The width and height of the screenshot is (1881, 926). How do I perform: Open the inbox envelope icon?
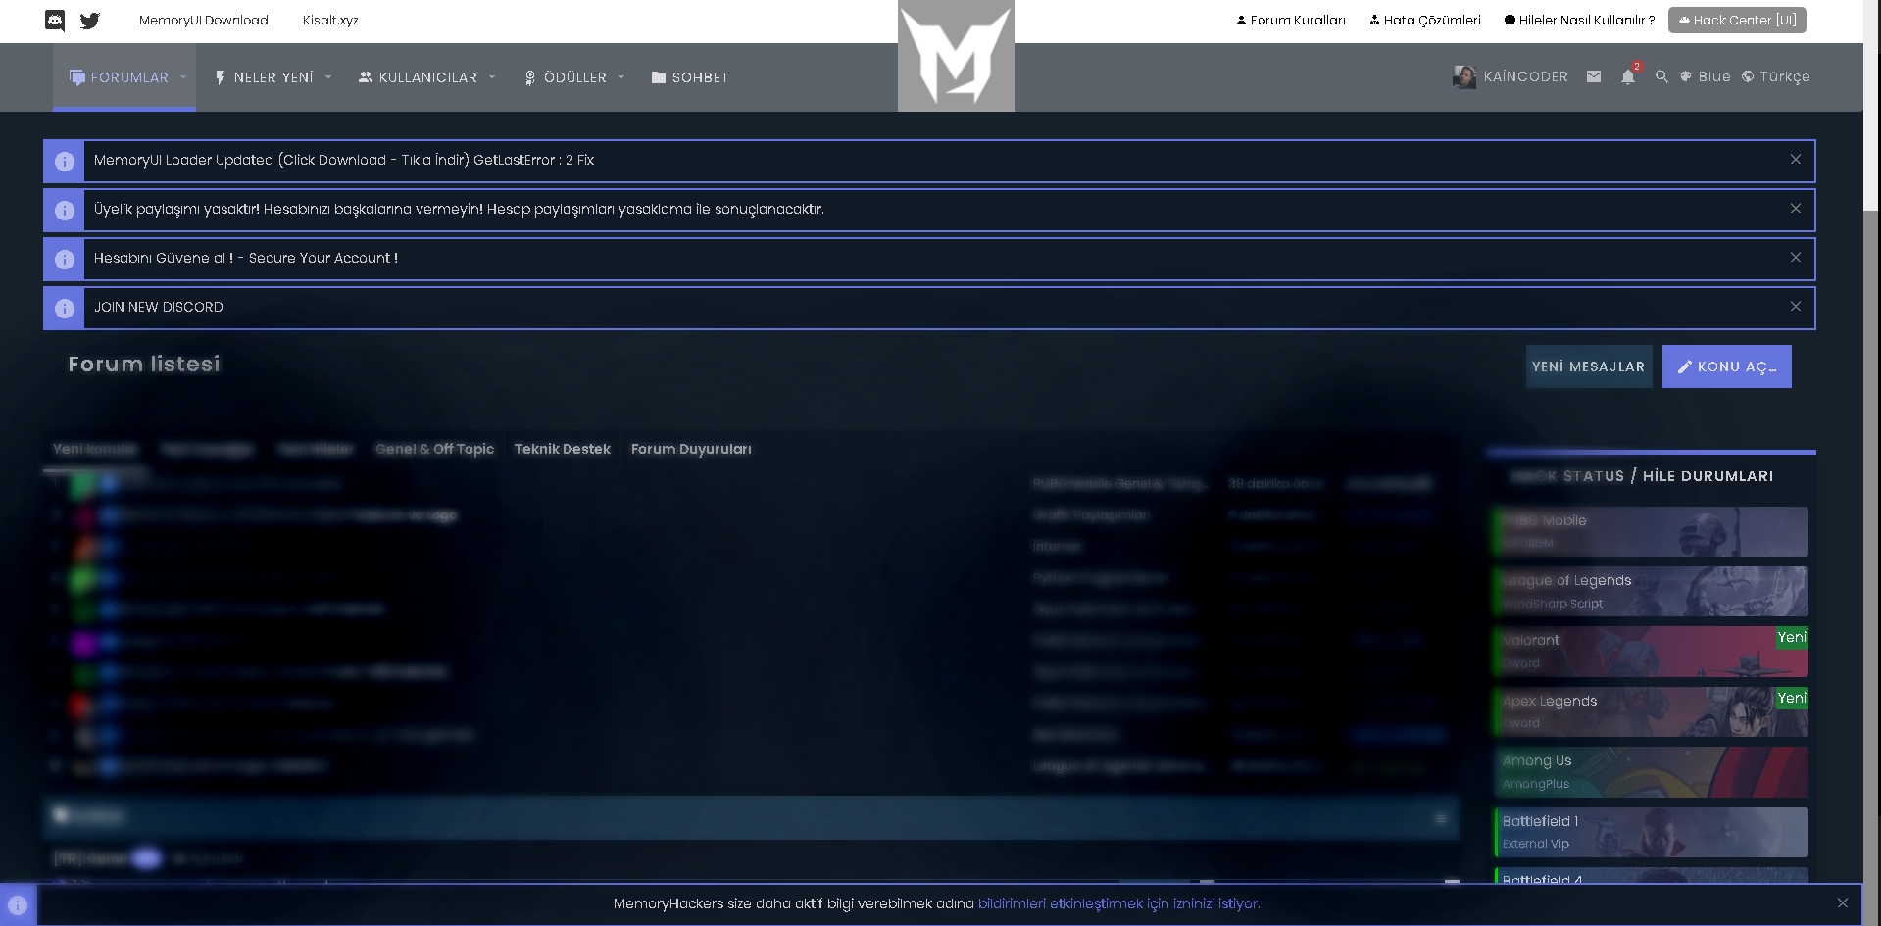coord(1594,76)
